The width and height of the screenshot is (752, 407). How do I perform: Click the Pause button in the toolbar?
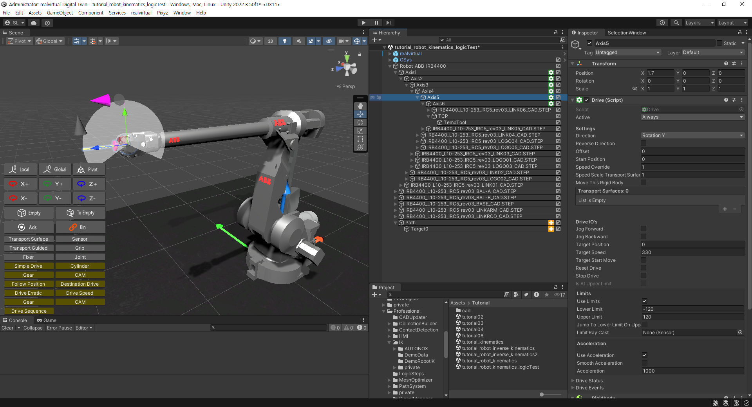click(x=376, y=23)
